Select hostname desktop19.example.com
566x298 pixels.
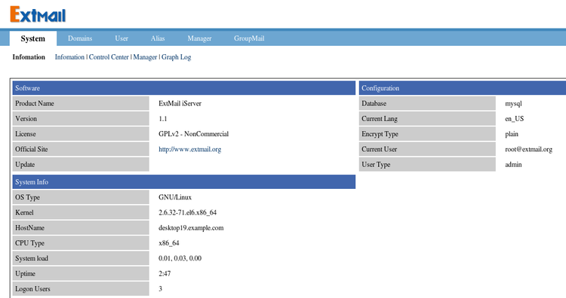tap(191, 228)
